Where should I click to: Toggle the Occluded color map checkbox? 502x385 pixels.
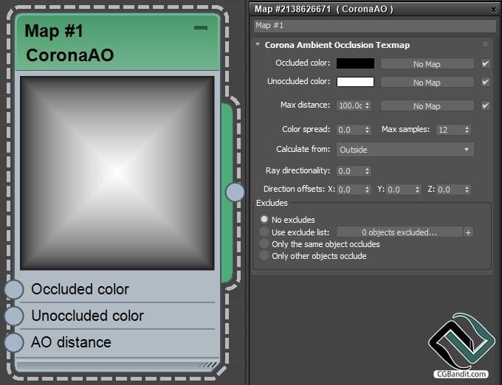click(x=486, y=63)
